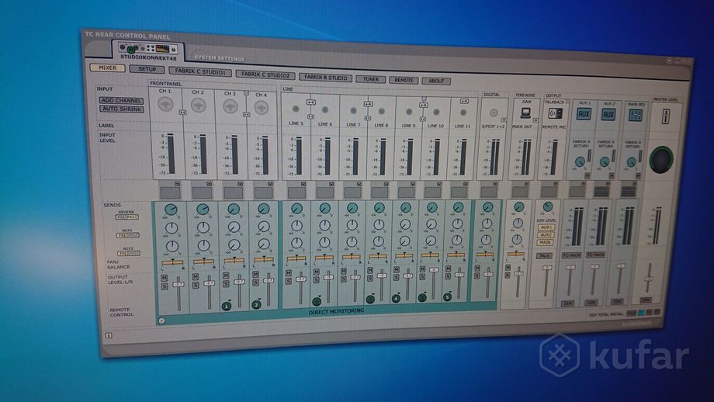714x402 pixels.
Task: Open the CH 2 combo jack input icon
Action: (x=198, y=106)
